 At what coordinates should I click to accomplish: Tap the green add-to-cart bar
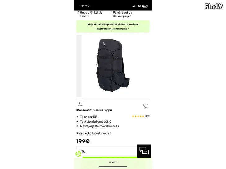click(x=110, y=157)
